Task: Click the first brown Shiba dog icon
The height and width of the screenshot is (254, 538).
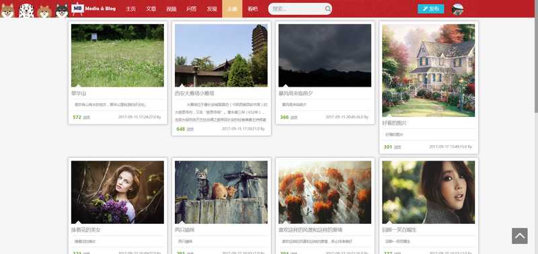Action: 7,10
